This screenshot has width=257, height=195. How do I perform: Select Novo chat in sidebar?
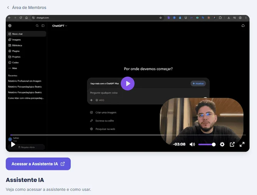[27, 34]
